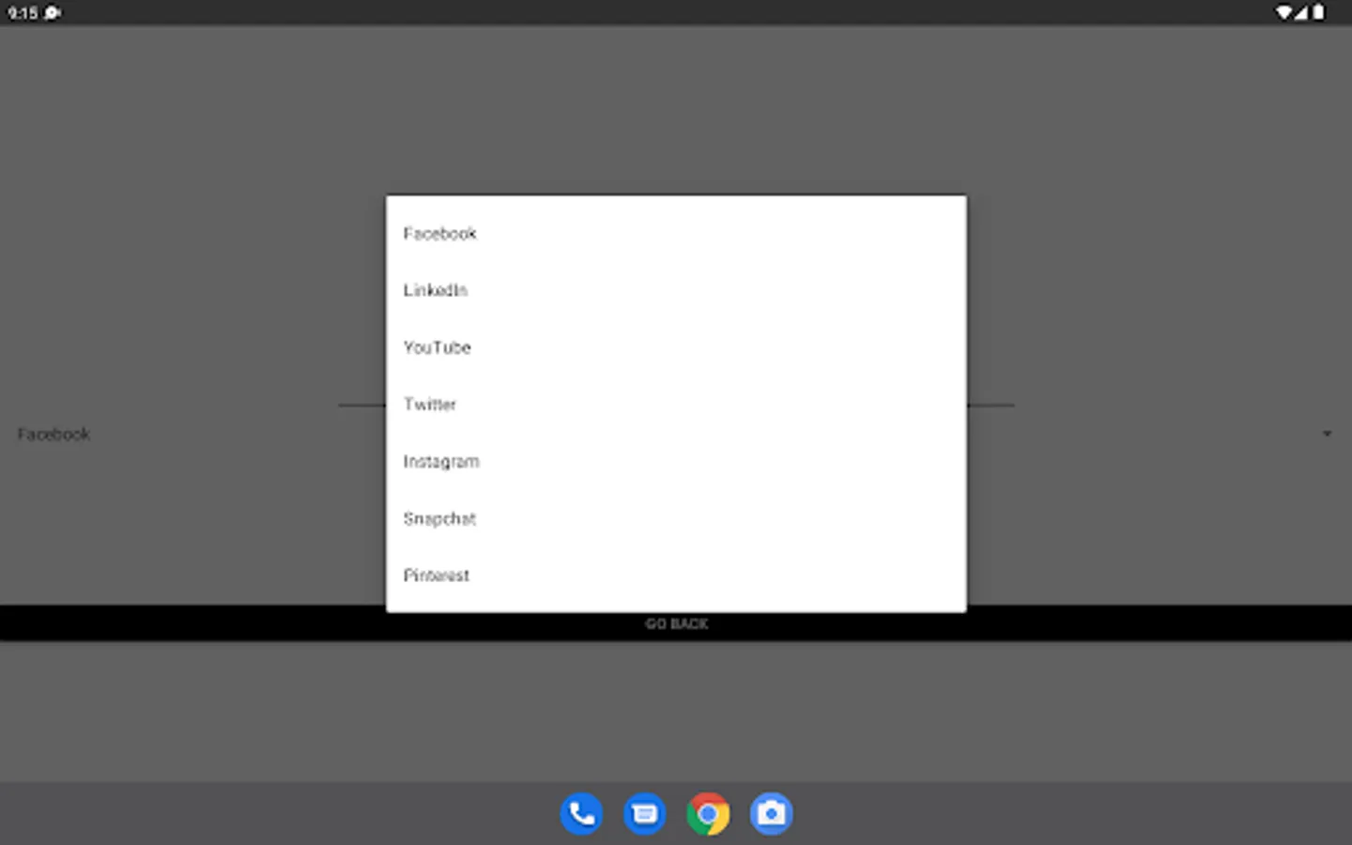The image size is (1352, 845).
Task: Open the Camera app in the dock
Action: tap(772, 814)
